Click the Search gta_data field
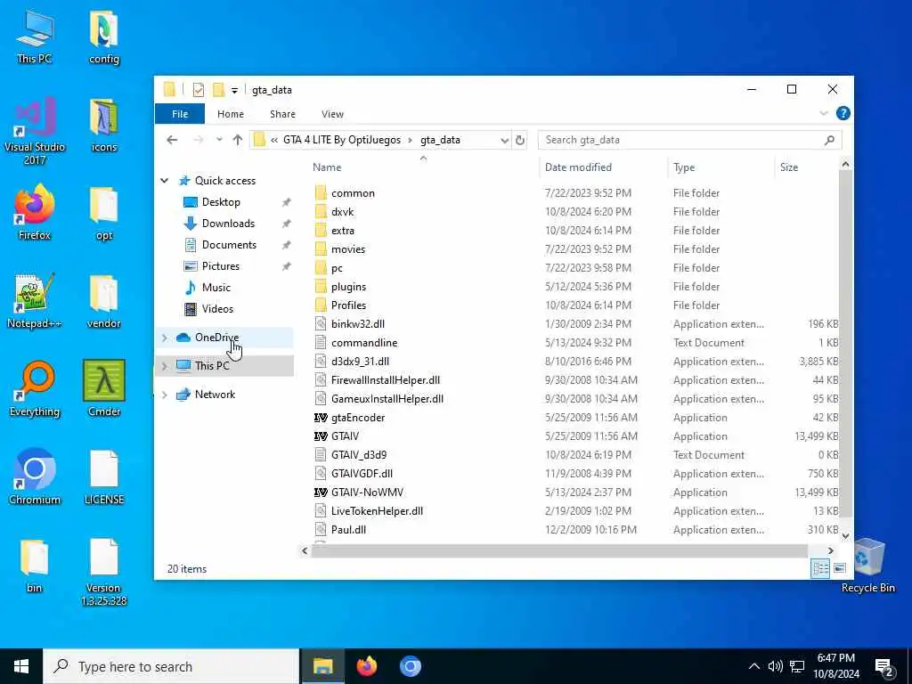 (689, 140)
